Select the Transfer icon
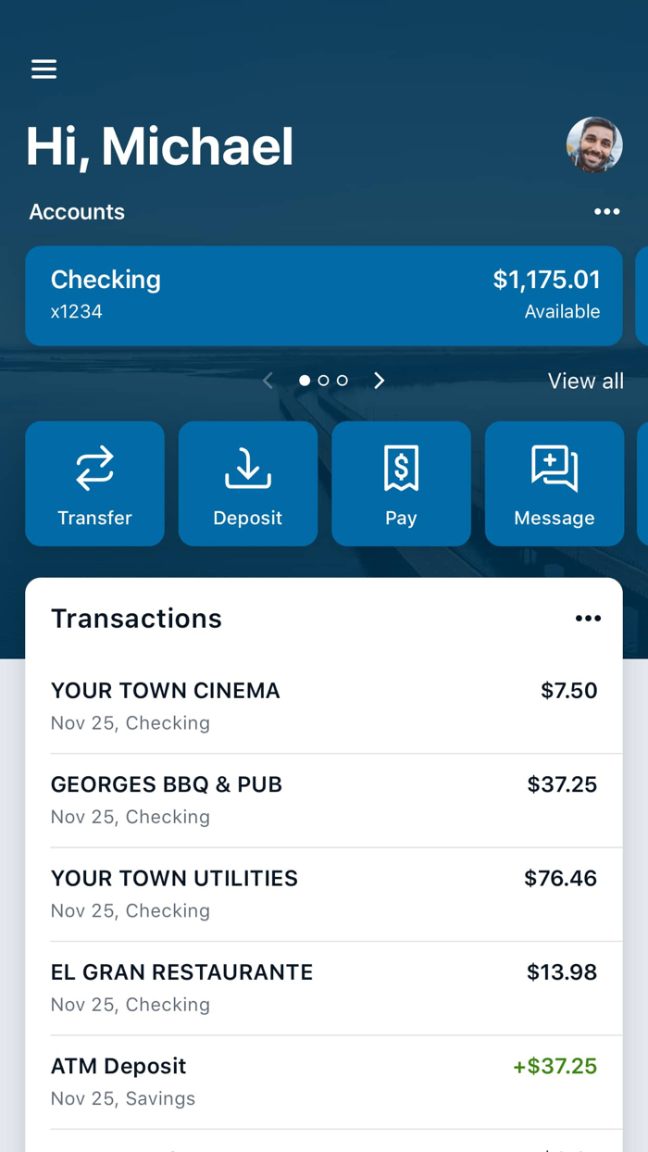Screen dimensions: 648x1152 click(x=94, y=483)
